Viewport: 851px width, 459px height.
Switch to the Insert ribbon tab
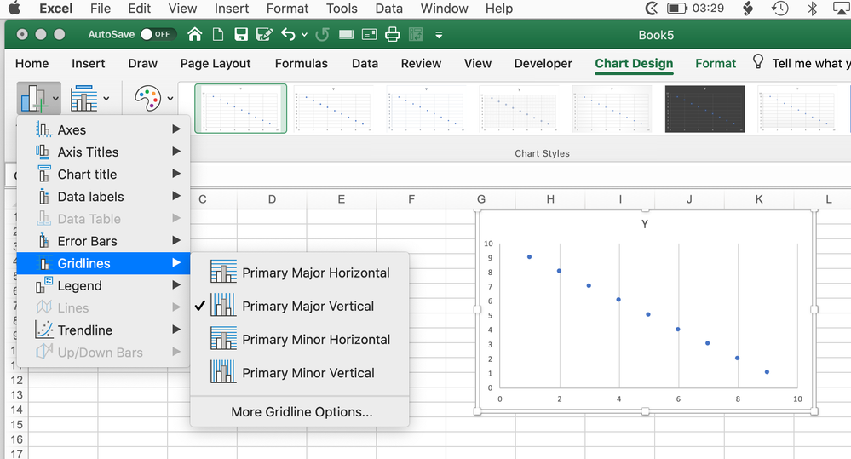pyautogui.click(x=88, y=64)
